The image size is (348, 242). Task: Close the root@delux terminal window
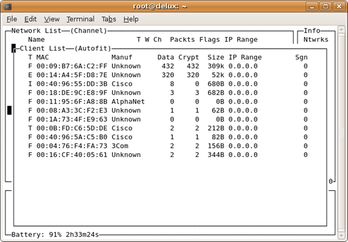click(339, 6)
